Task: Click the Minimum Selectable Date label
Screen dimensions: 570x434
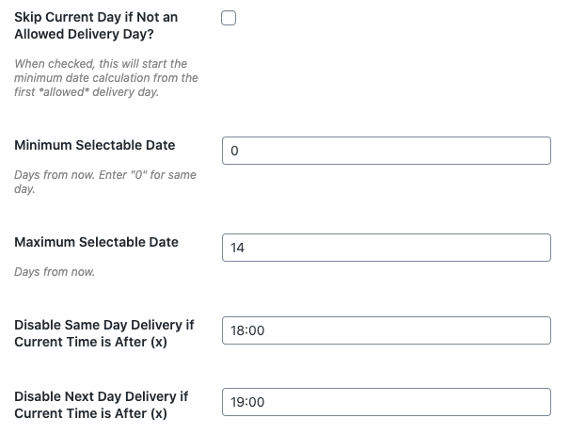Action: (x=95, y=145)
